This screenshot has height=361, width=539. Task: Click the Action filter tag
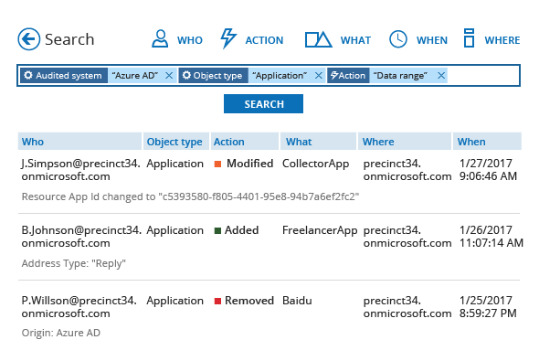click(348, 75)
